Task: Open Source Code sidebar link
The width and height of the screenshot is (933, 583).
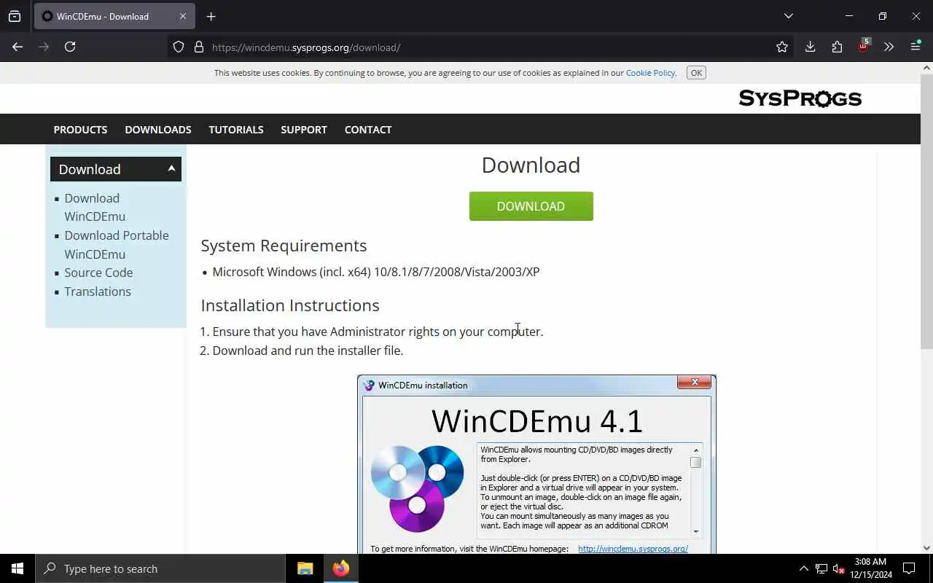Action: coord(98,273)
